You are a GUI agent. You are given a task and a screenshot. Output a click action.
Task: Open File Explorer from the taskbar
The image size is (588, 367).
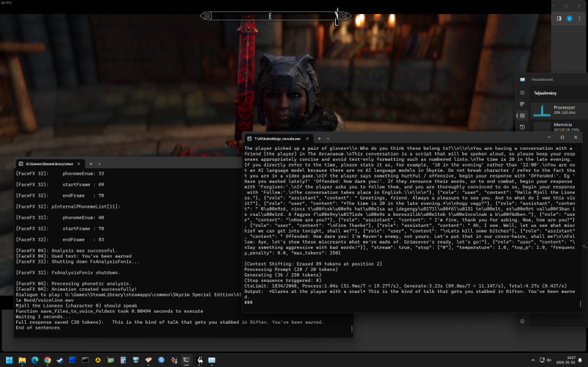pos(22,360)
